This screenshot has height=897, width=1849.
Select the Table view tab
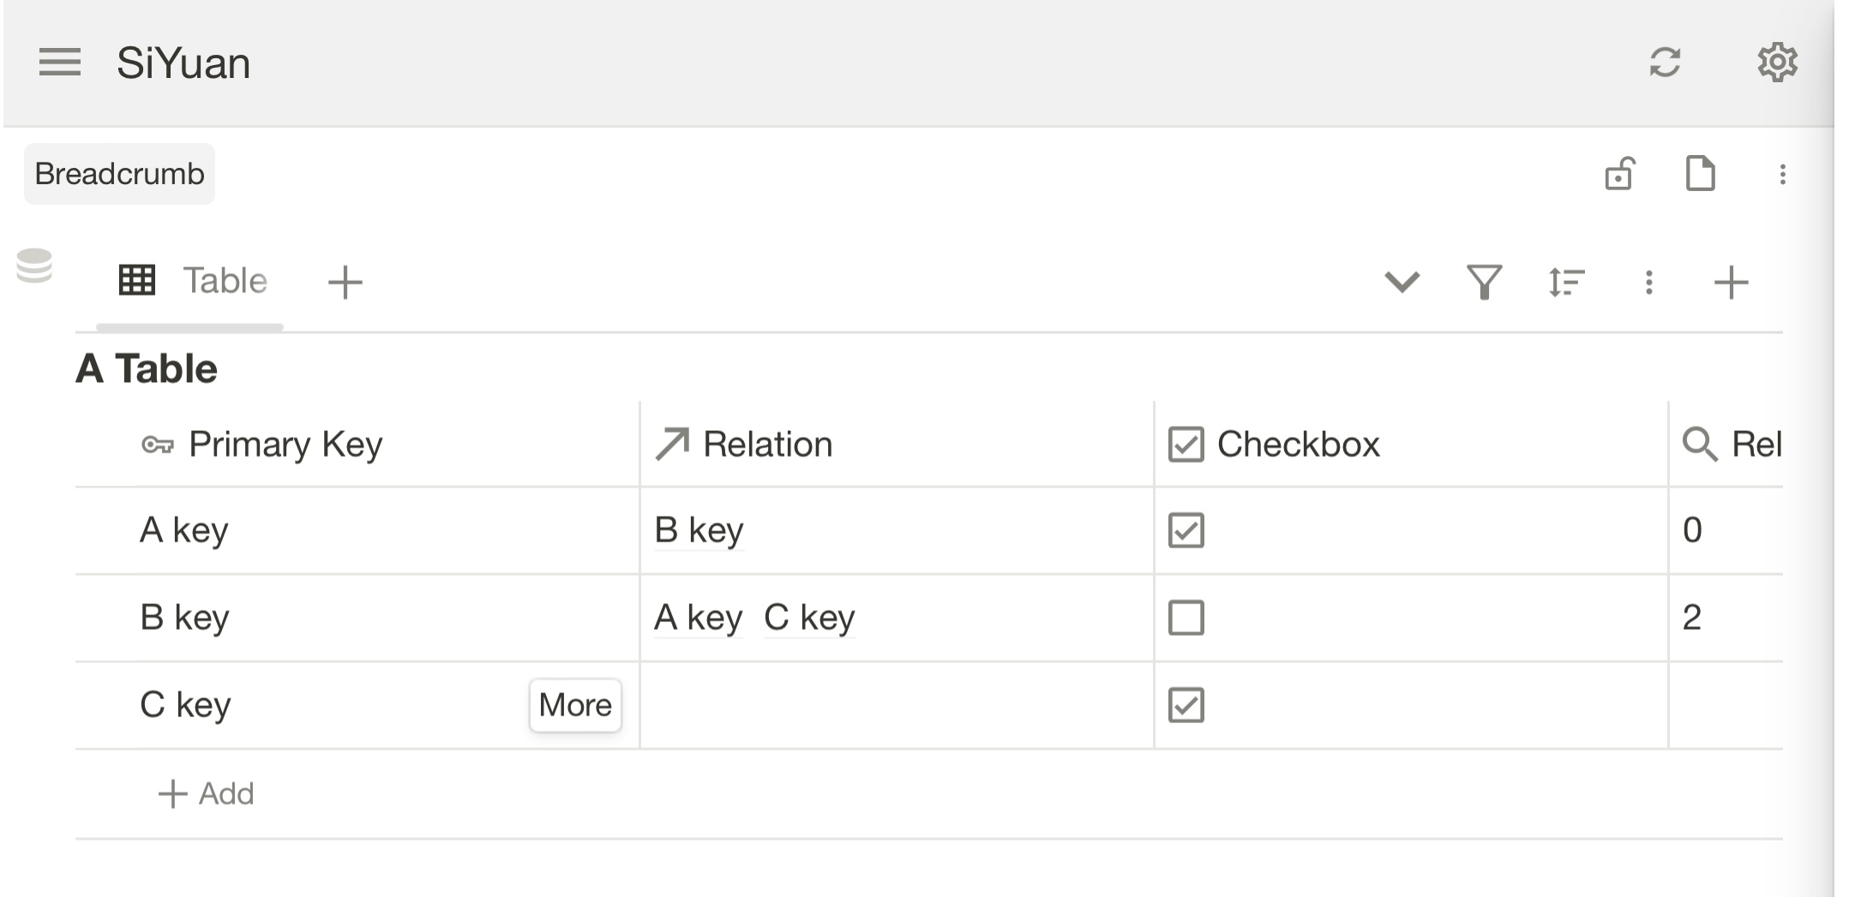pos(193,281)
